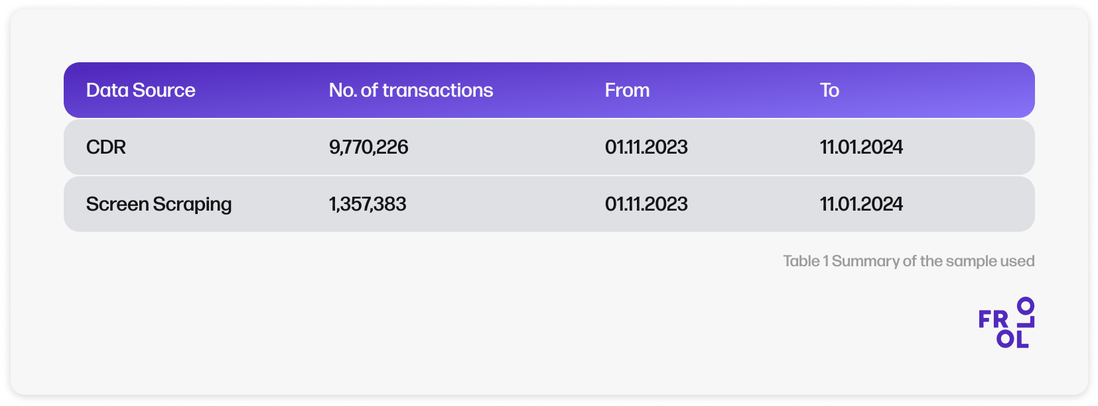1098x406 pixels.
Task: Click the 1,357,383 transactions value
Action: pyautogui.click(x=368, y=204)
